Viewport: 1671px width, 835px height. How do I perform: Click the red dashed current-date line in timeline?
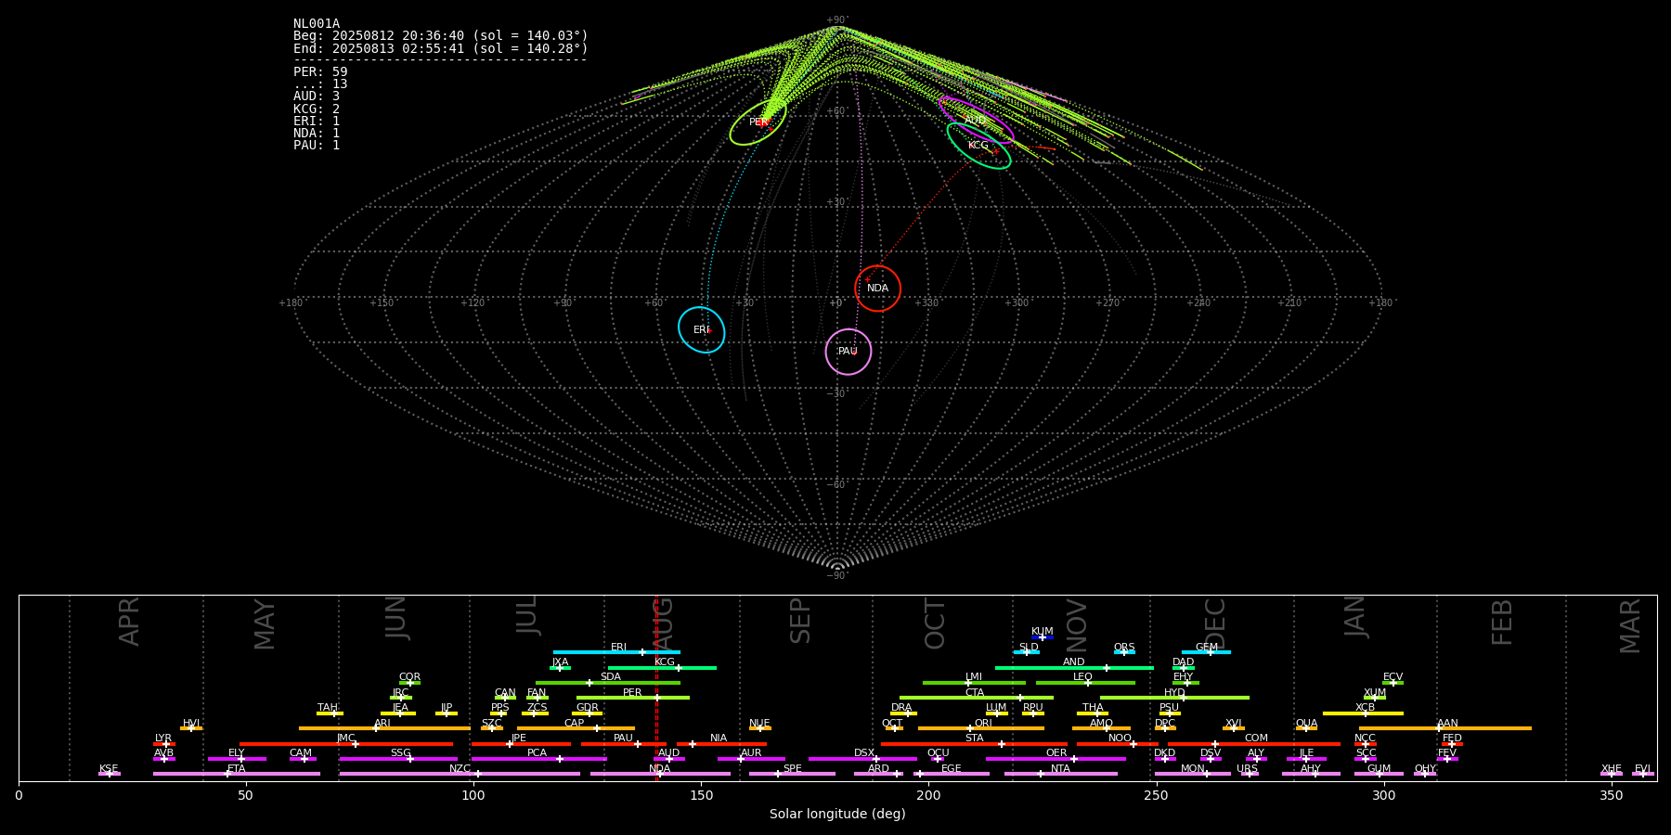pyautogui.click(x=656, y=687)
